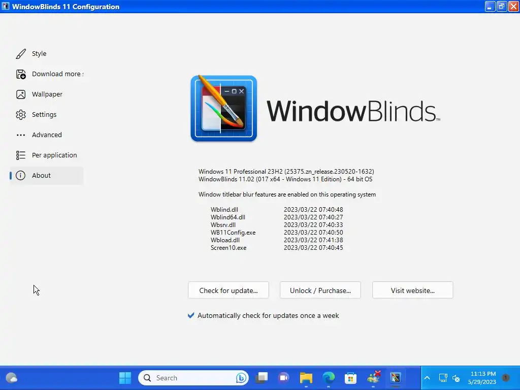Viewport: 520px width, 390px height.
Task: Click the taskbar icon with red X badge
Action: [374, 377]
